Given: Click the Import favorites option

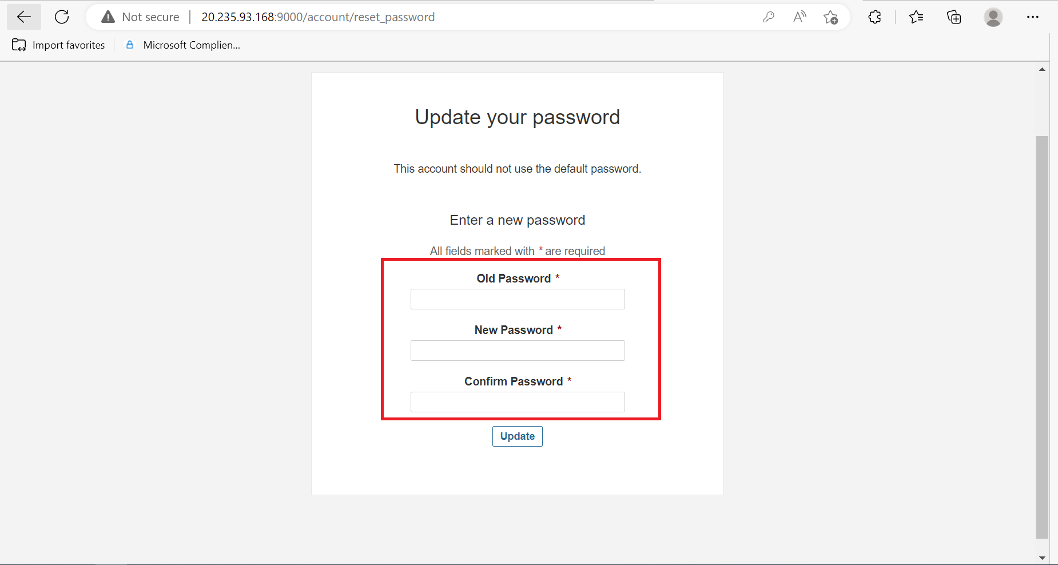Looking at the screenshot, I should pyautogui.click(x=58, y=45).
